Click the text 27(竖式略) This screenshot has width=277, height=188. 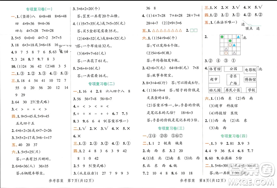coord(40,102)
